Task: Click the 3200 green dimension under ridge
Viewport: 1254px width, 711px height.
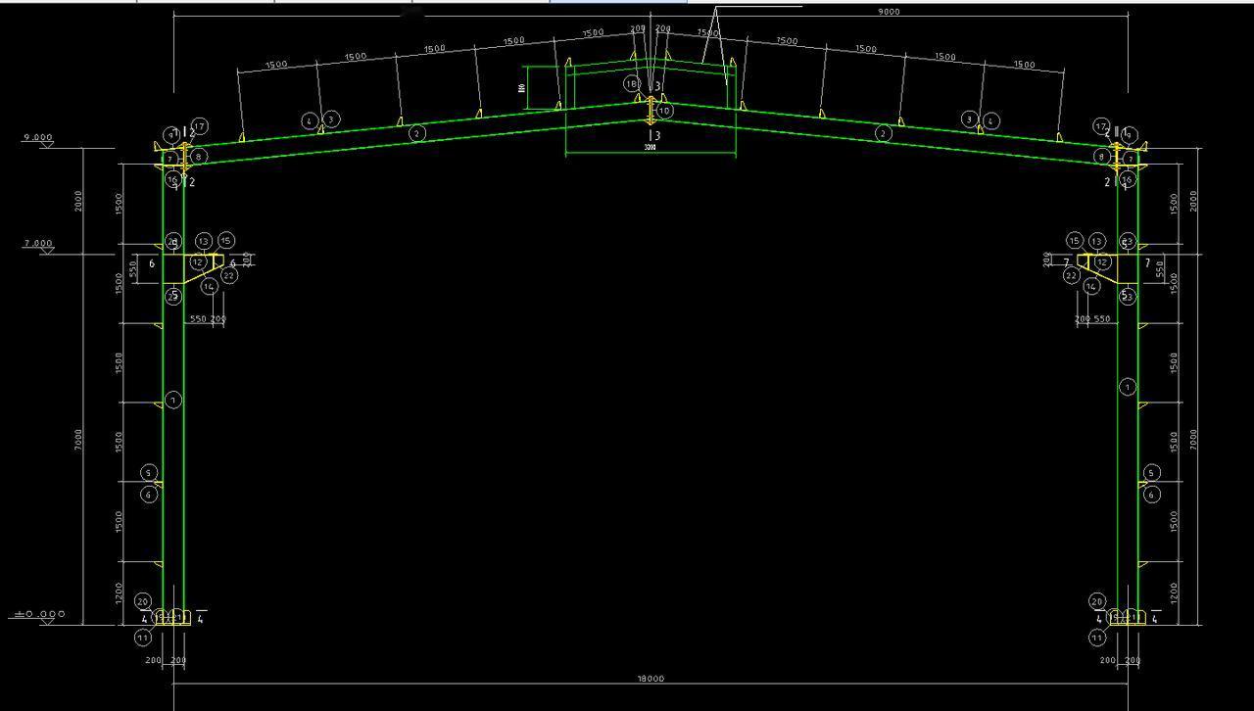Action: 650,148
